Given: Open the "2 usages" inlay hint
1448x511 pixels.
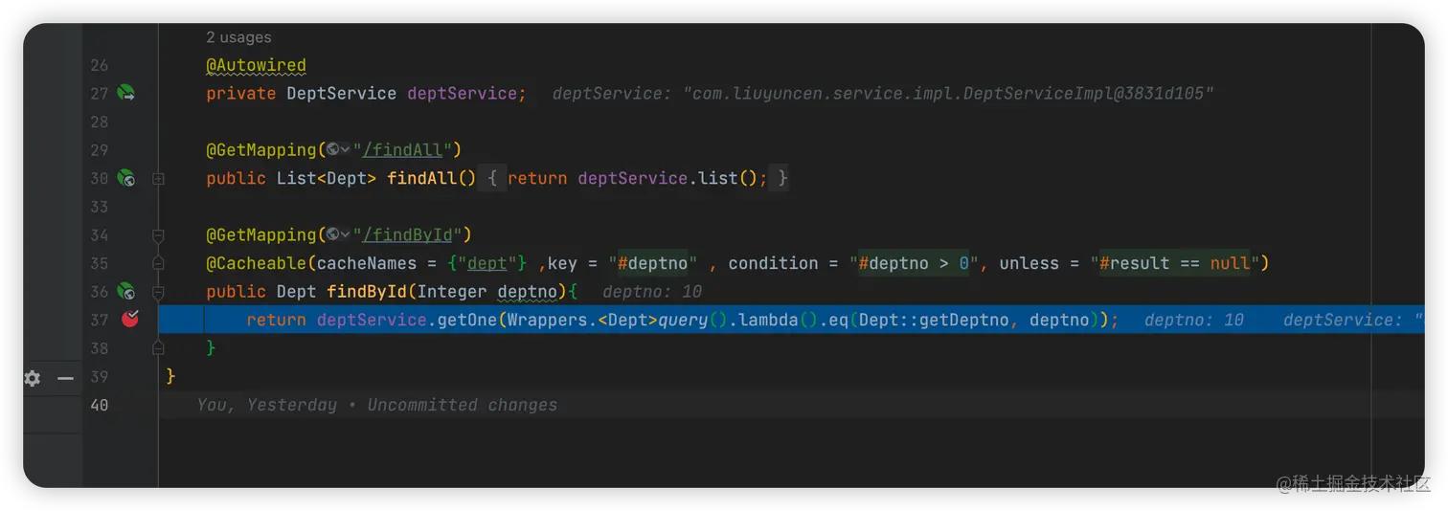Looking at the screenshot, I should pyautogui.click(x=238, y=37).
